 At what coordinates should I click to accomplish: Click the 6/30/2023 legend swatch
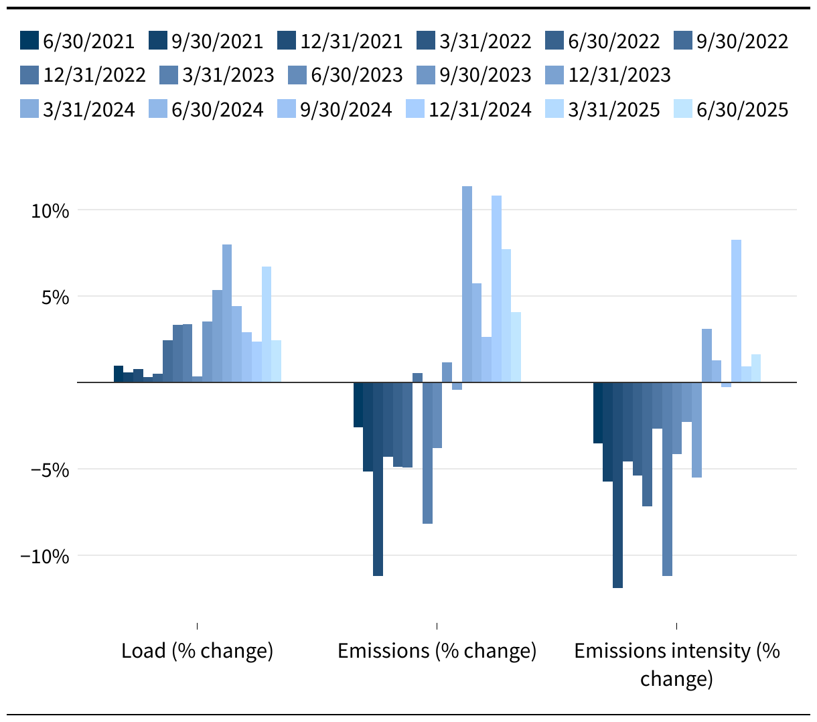[298, 74]
